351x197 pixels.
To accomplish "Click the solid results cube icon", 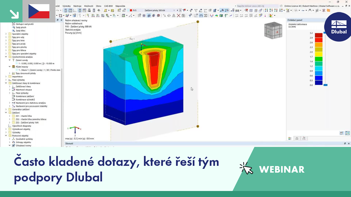I will 221,15.
